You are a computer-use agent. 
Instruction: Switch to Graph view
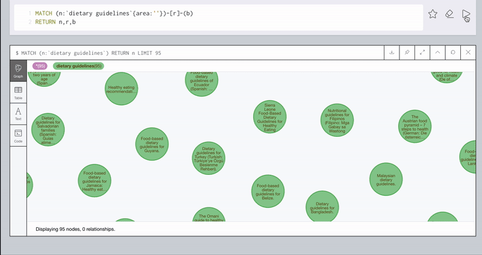coord(18,71)
